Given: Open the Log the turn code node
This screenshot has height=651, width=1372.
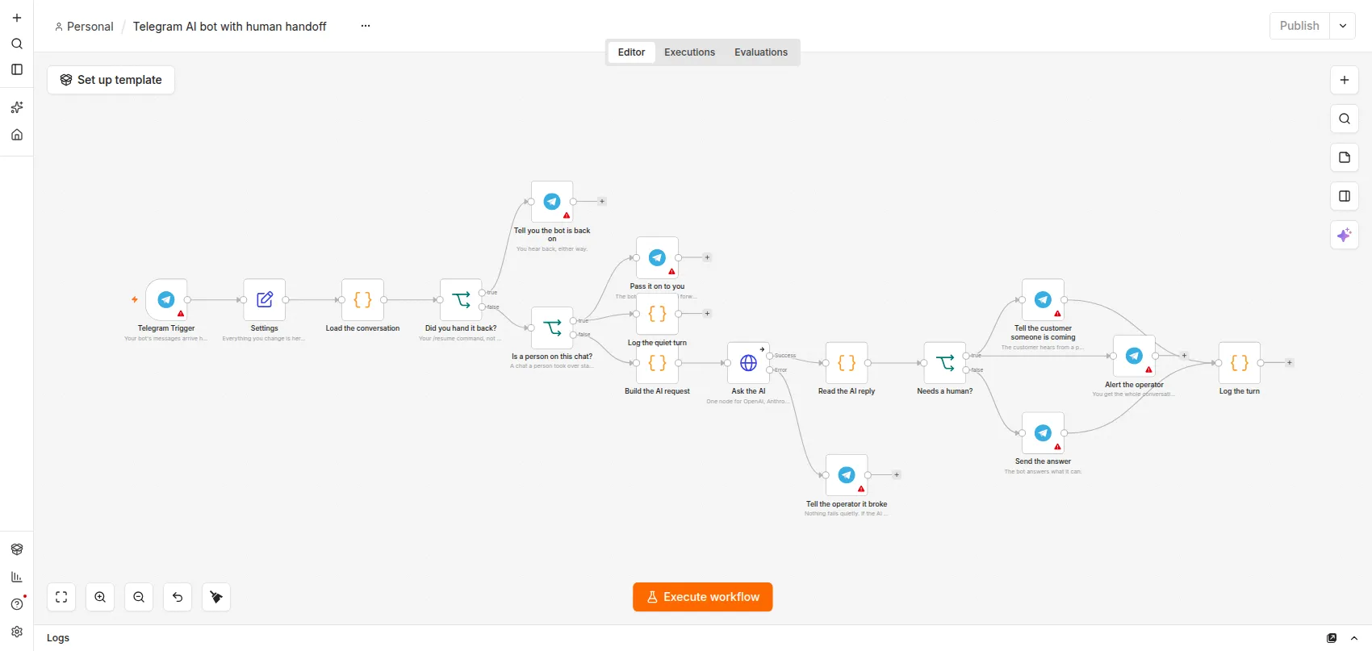Looking at the screenshot, I should [1240, 363].
